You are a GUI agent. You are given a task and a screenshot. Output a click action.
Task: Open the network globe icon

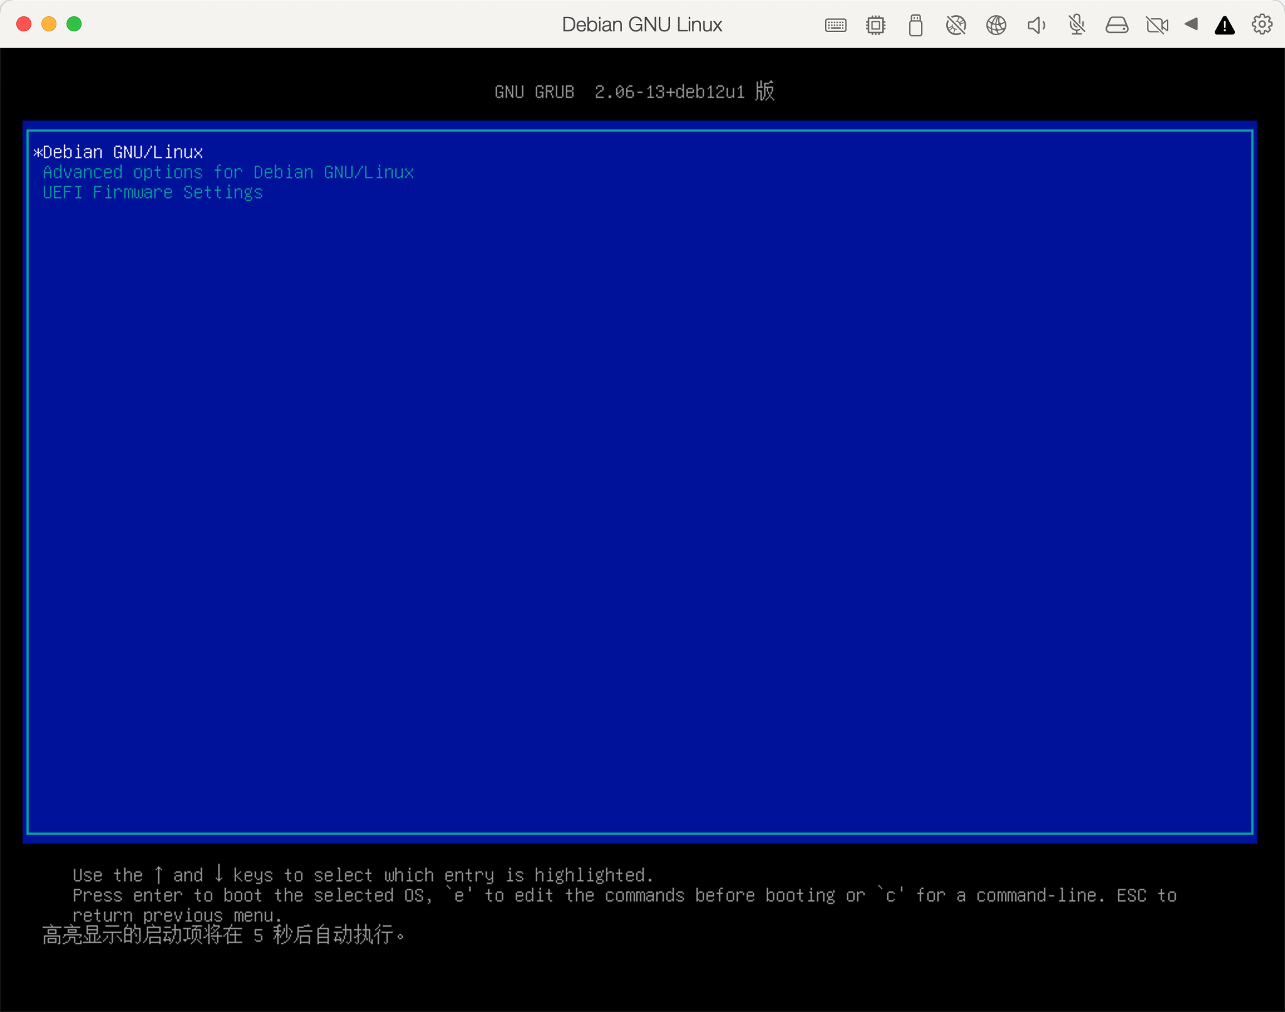tap(996, 25)
